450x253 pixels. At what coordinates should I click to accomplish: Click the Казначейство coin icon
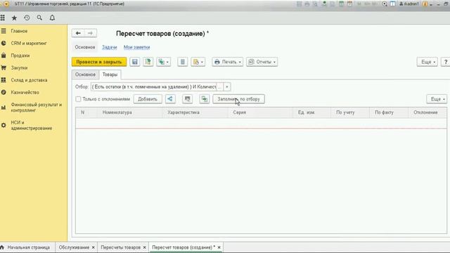pyautogui.click(x=4, y=92)
